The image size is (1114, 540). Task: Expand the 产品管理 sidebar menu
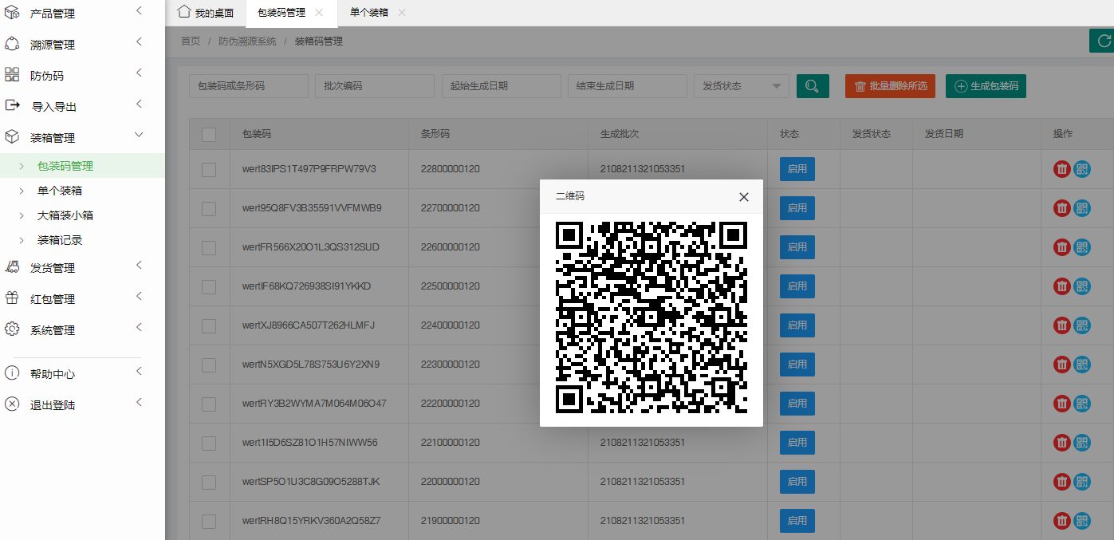pyautogui.click(x=72, y=14)
